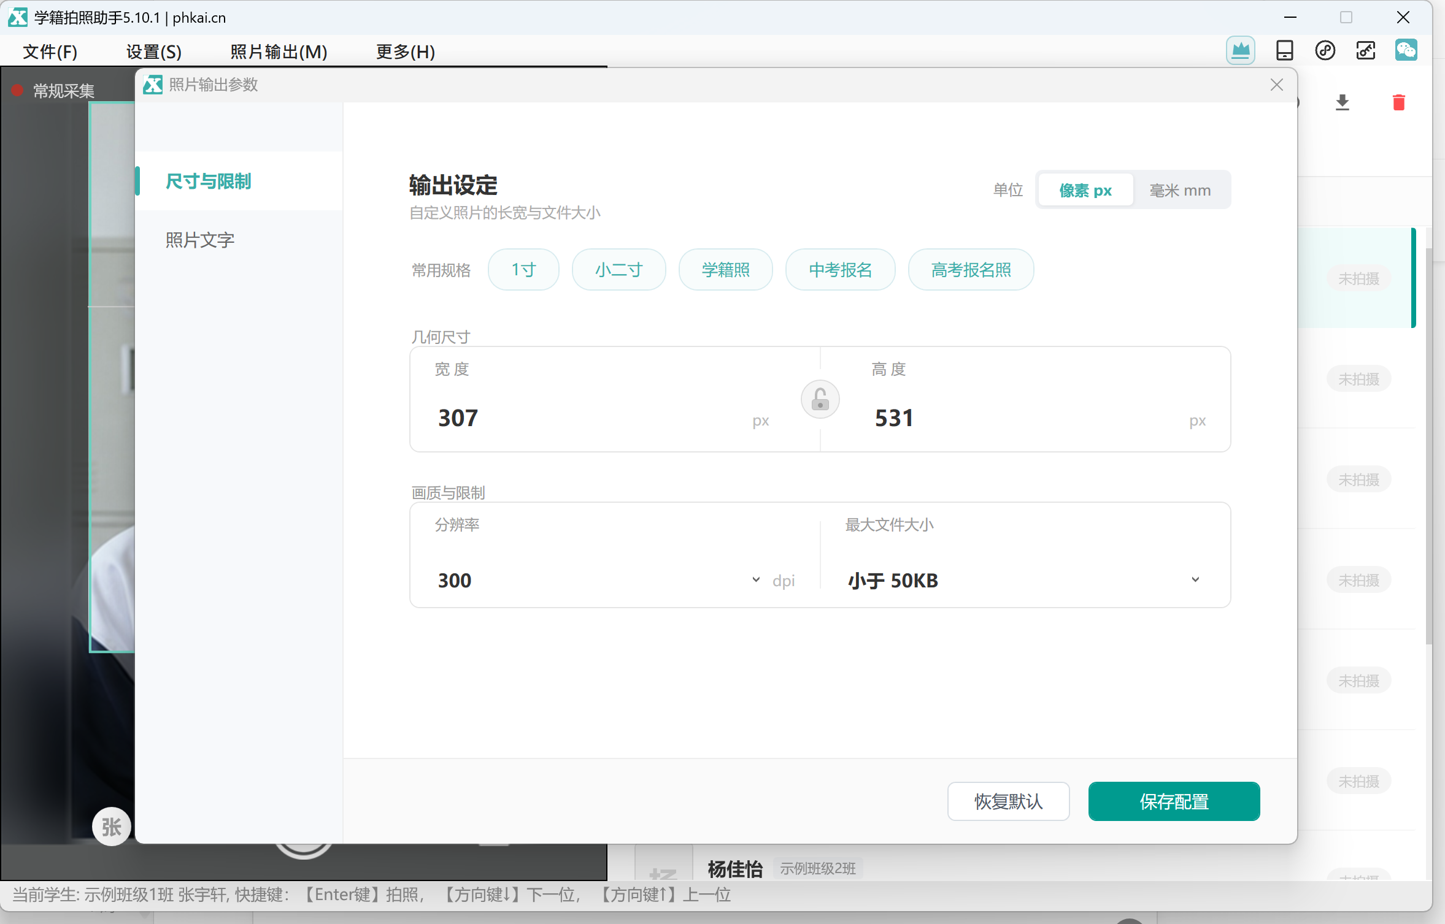Click the crown VIP icon in toolbar

pos(1241,50)
